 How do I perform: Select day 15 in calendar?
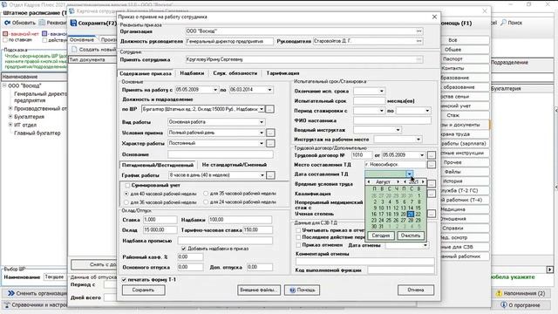pyautogui.click(x=418, y=208)
